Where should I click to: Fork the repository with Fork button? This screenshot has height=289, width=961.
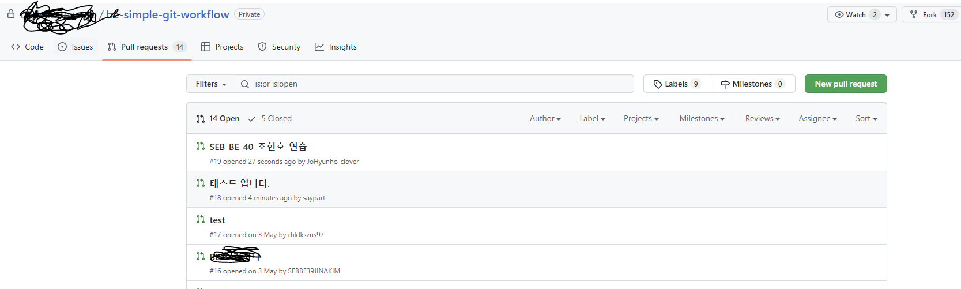point(930,14)
